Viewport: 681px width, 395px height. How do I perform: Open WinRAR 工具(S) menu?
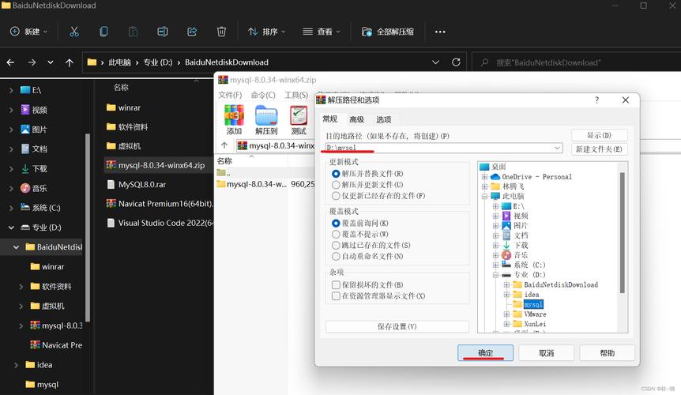coord(296,95)
